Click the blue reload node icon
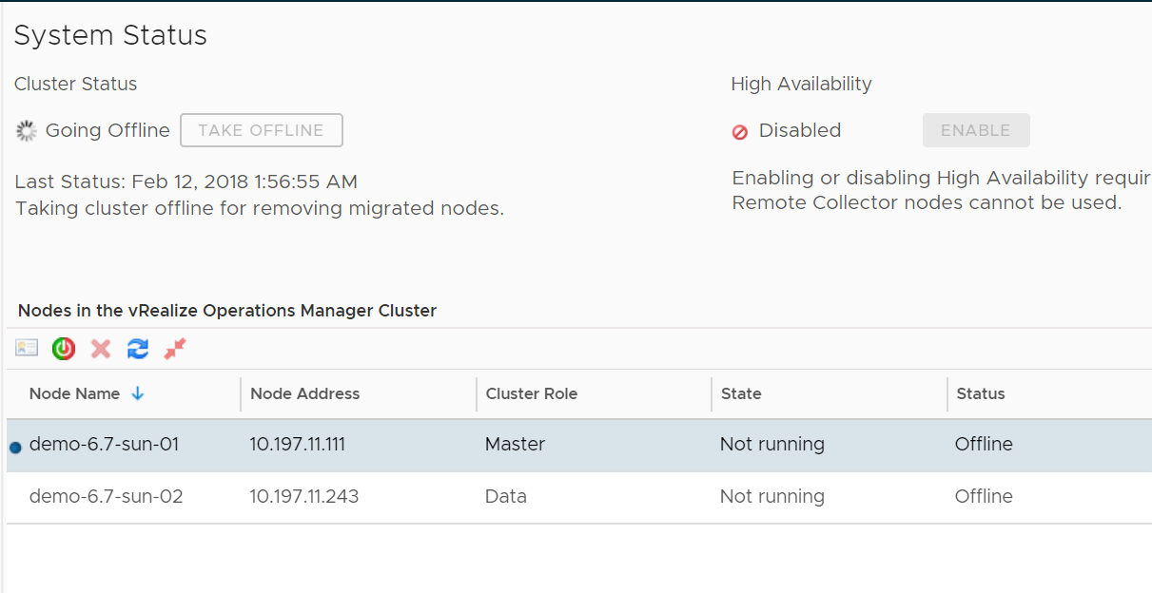1152x593 pixels. pos(138,349)
